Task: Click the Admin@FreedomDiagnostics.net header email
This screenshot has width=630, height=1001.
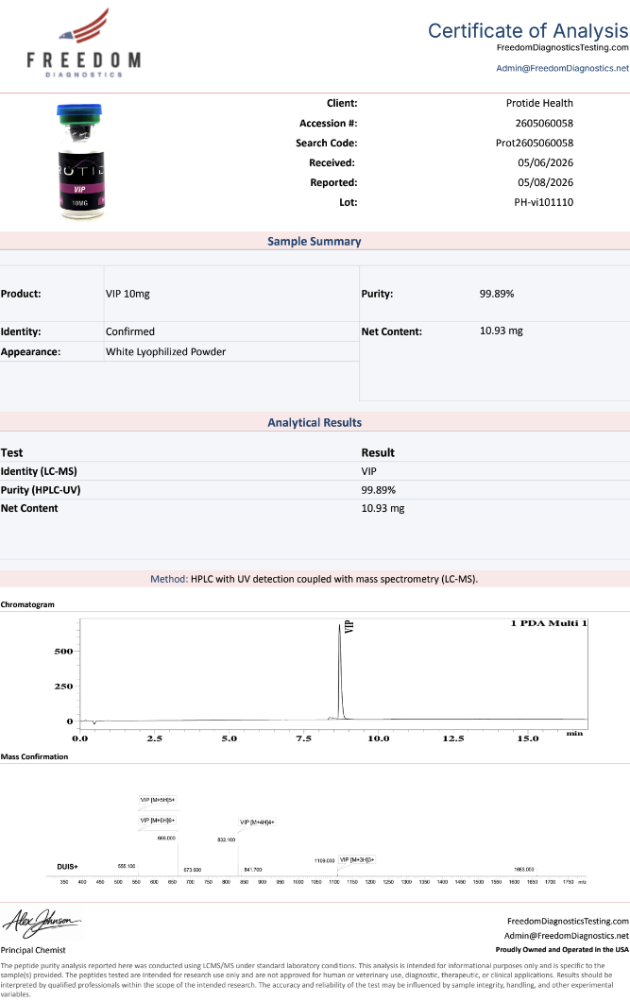Action: click(562, 68)
